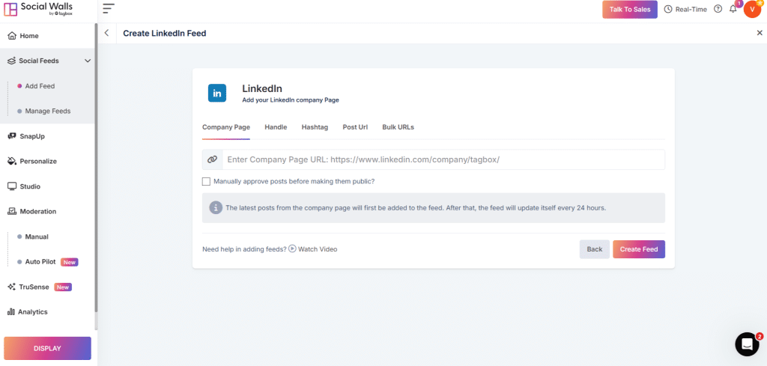Switch to the Hashtag tab
Image resolution: width=767 pixels, height=366 pixels.
point(315,127)
